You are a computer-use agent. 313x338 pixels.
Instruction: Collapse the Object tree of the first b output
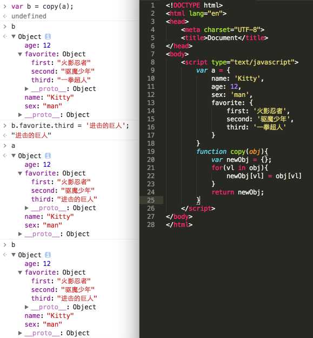pos(14,37)
